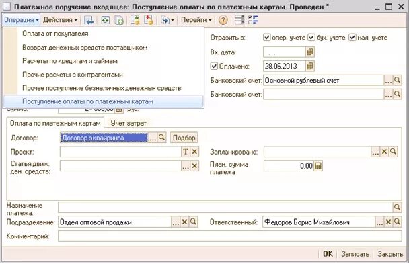
Task: Open the Действия dropdown menu
Action: (x=61, y=20)
